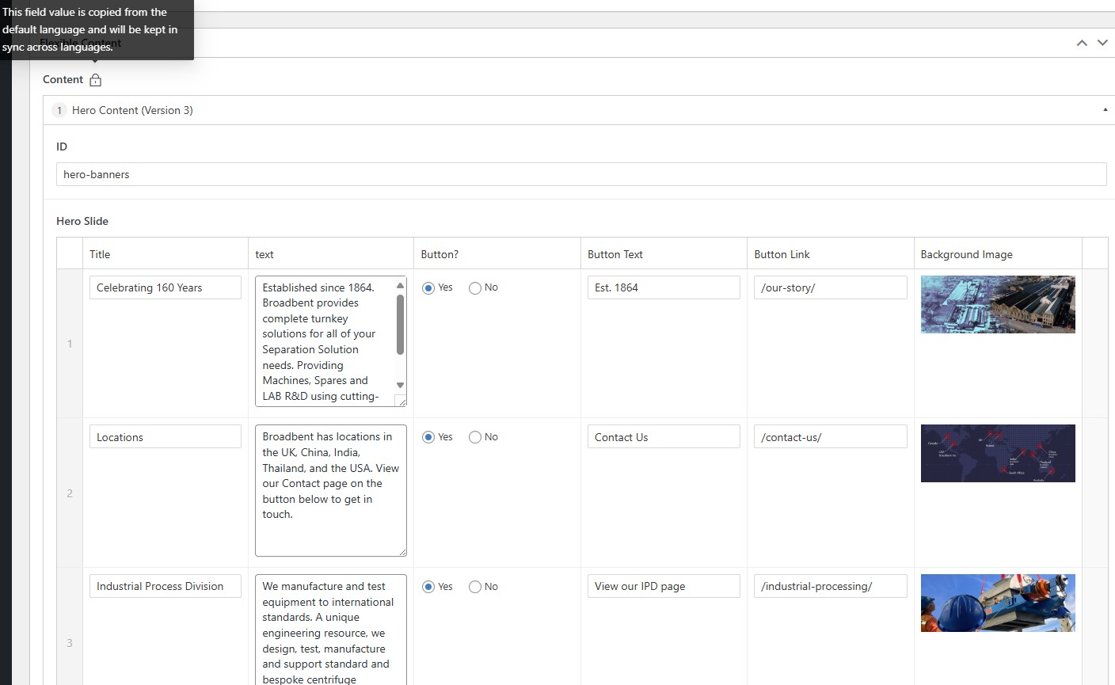The image size is (1115, 685).
Task: Open the blue helmet worker background thumbnail
Action: (998, 603)
